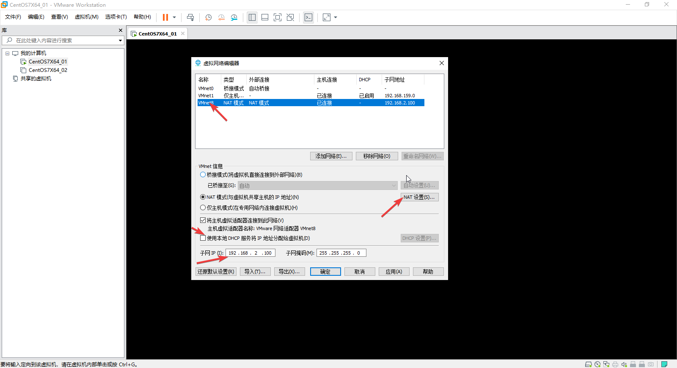Viewport: 677px width, 368px height.
Task: Toggle the thumbnail bar view icon
Action: point(265,17)
